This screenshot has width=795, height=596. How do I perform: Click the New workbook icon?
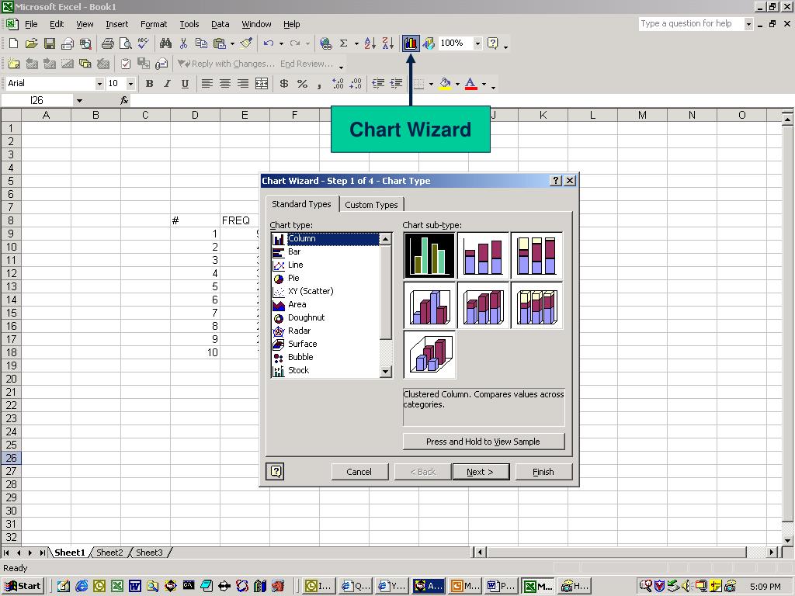[x=14, y=43]
